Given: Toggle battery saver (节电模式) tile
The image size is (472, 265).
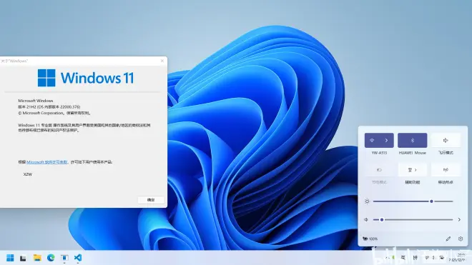Looking at the screenshot, I should (x=379, y=170).
